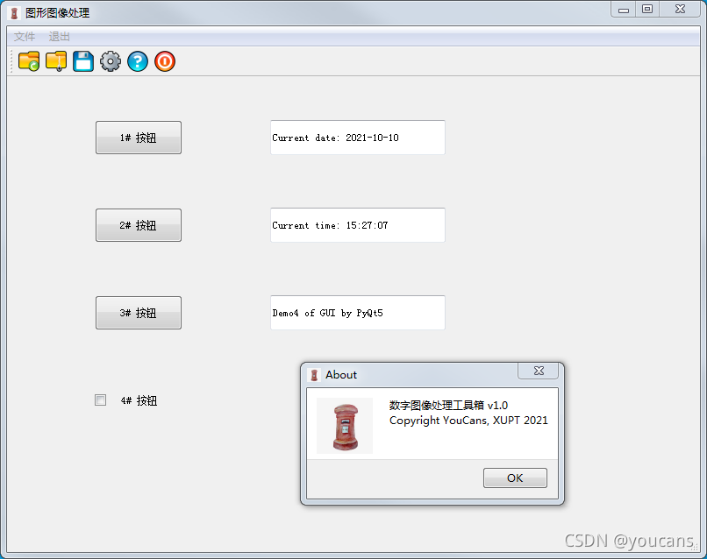Click the mailbox icon in main title bar
Viewport: 707px width, 559px height.
tap(14, 13)
